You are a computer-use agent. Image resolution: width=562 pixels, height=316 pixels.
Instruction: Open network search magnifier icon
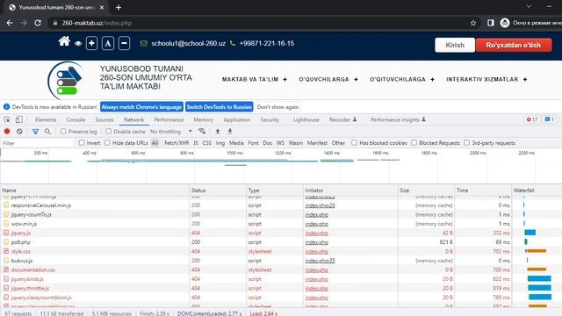point(47,132)
